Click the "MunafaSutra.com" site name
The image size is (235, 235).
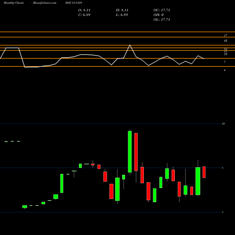[45, 3]
